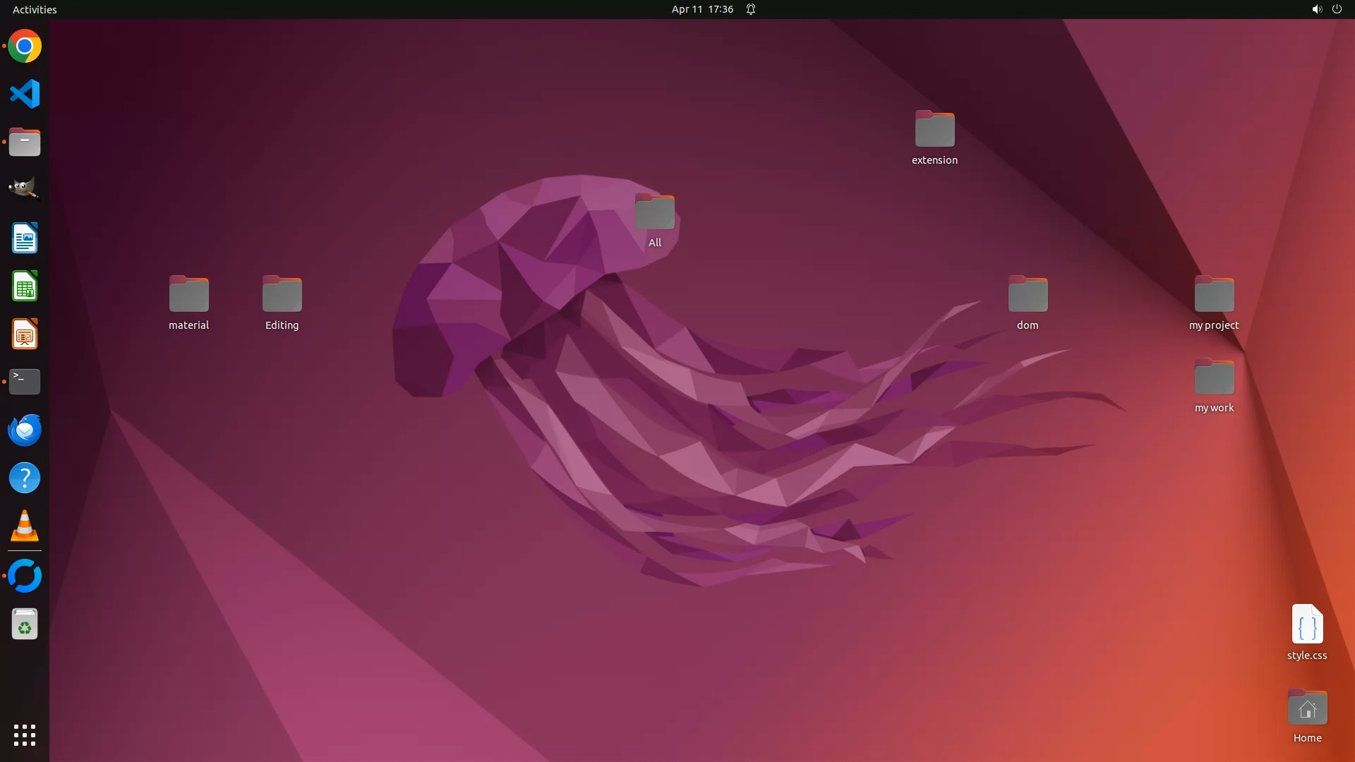The height and width of the screenshot is (762, 1355).
Task: Launch LibreOffice Impress from dock
Action: point(25,334)
